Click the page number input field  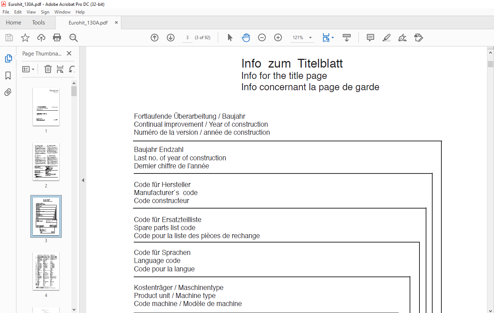point(187,38)
